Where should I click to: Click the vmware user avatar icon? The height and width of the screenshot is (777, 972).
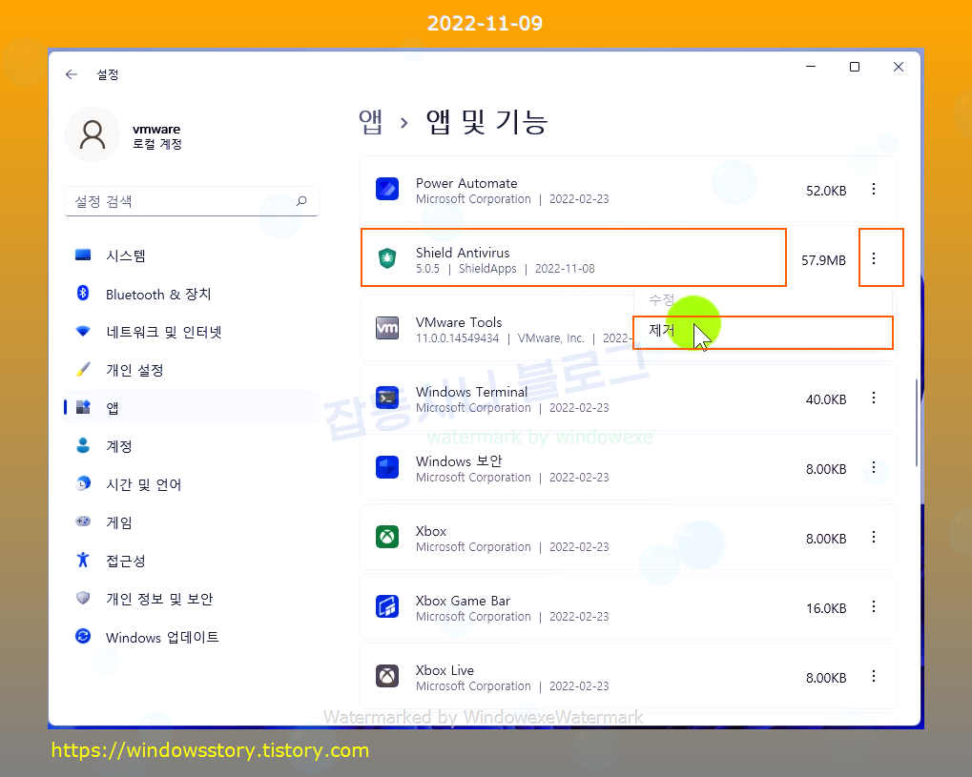(93, 134)
